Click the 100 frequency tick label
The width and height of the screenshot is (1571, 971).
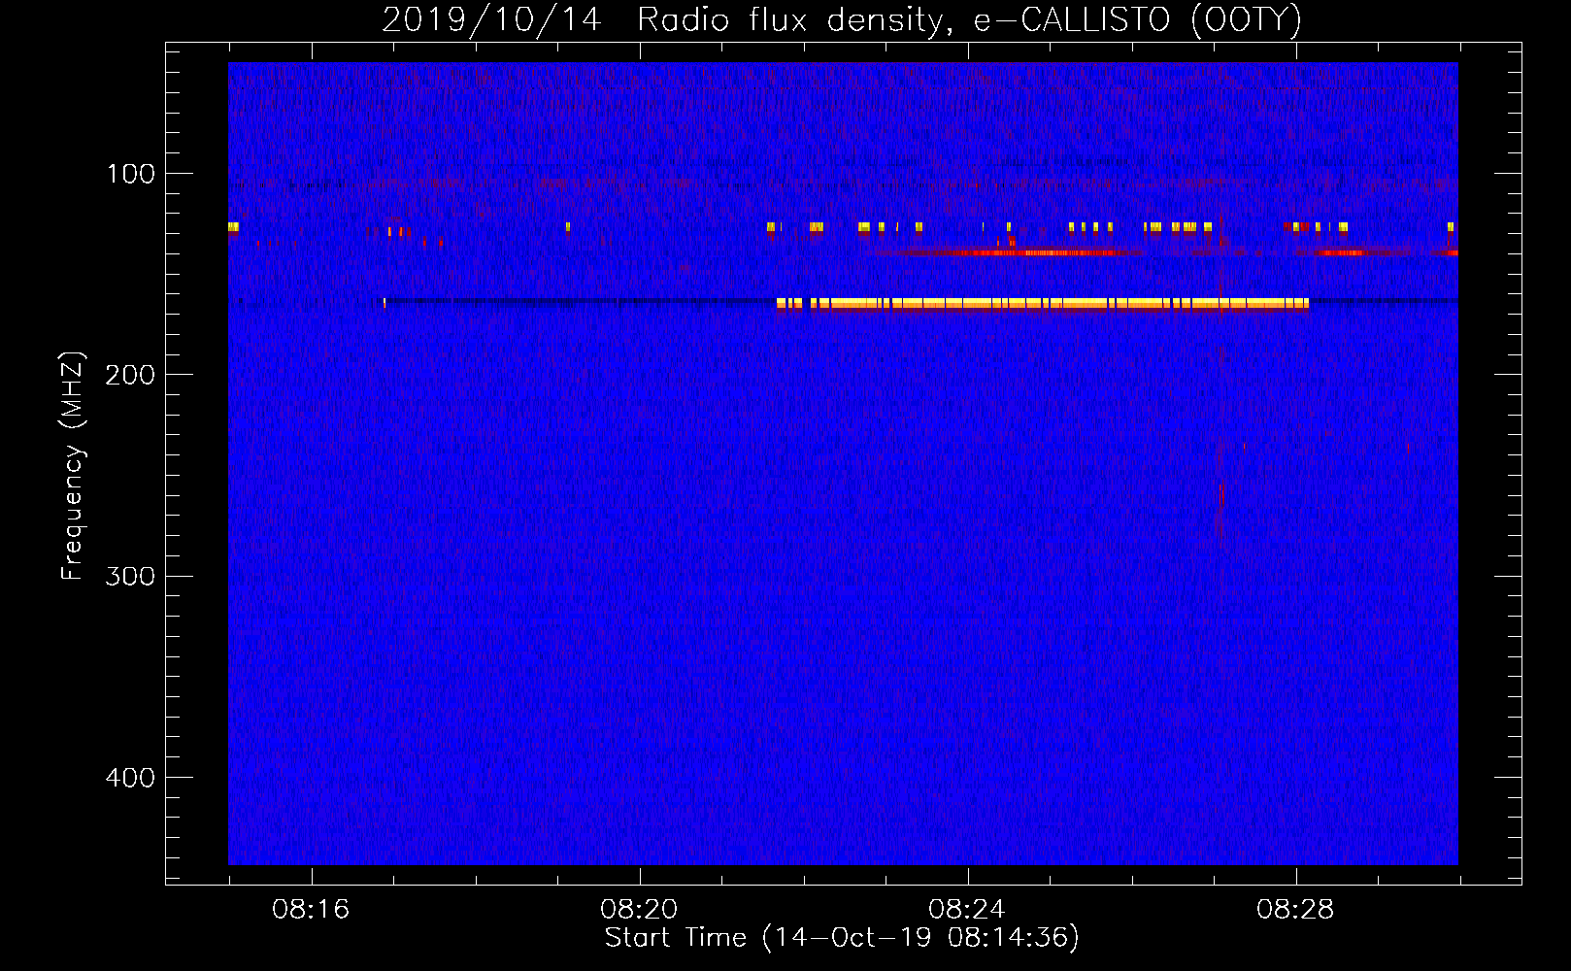point(131,174)
